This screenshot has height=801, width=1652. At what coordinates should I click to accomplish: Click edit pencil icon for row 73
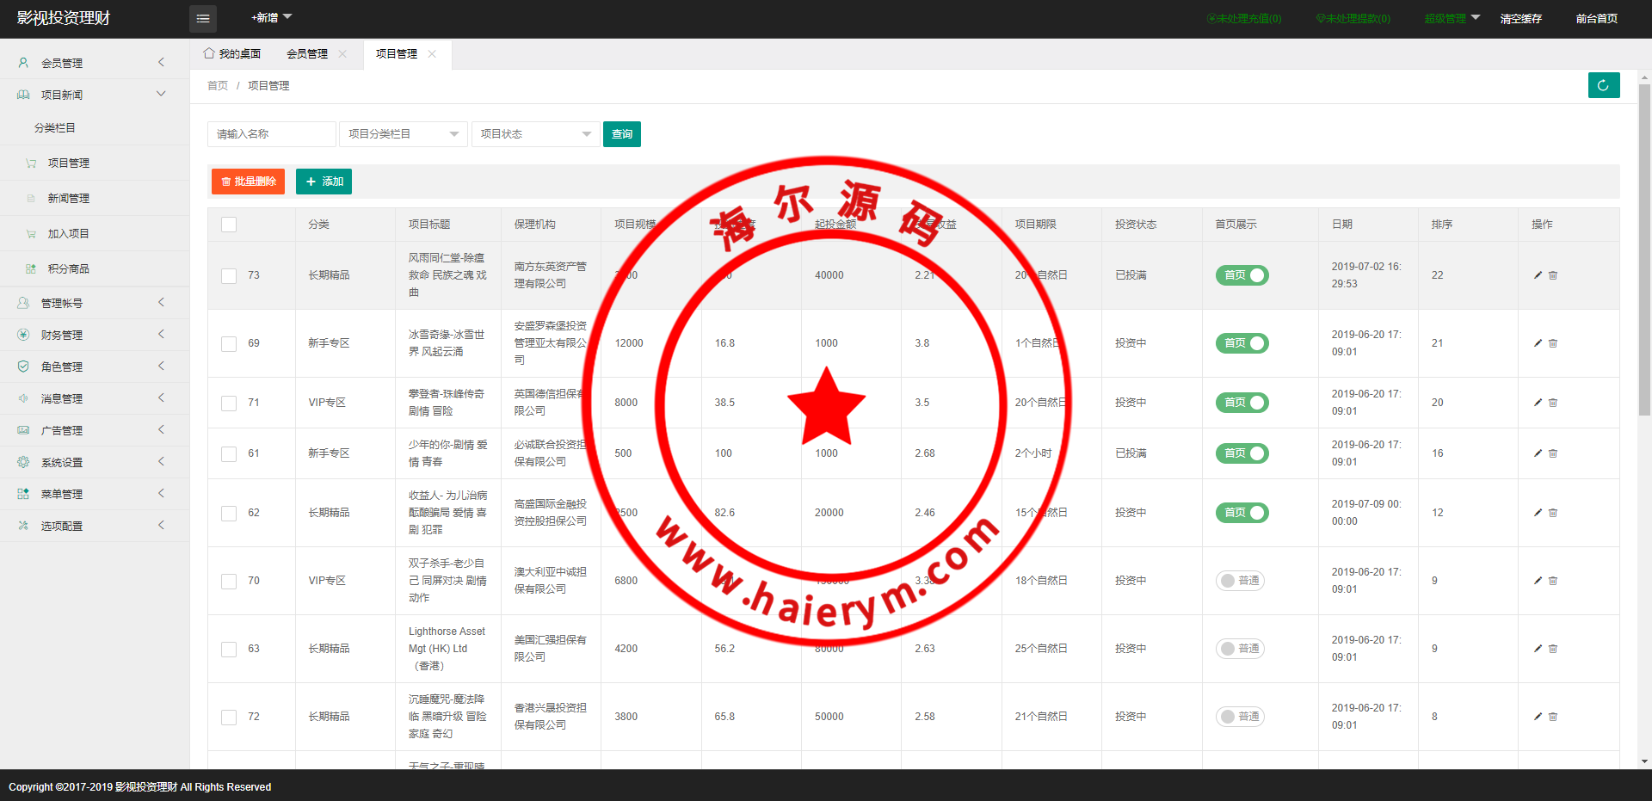1538,275
